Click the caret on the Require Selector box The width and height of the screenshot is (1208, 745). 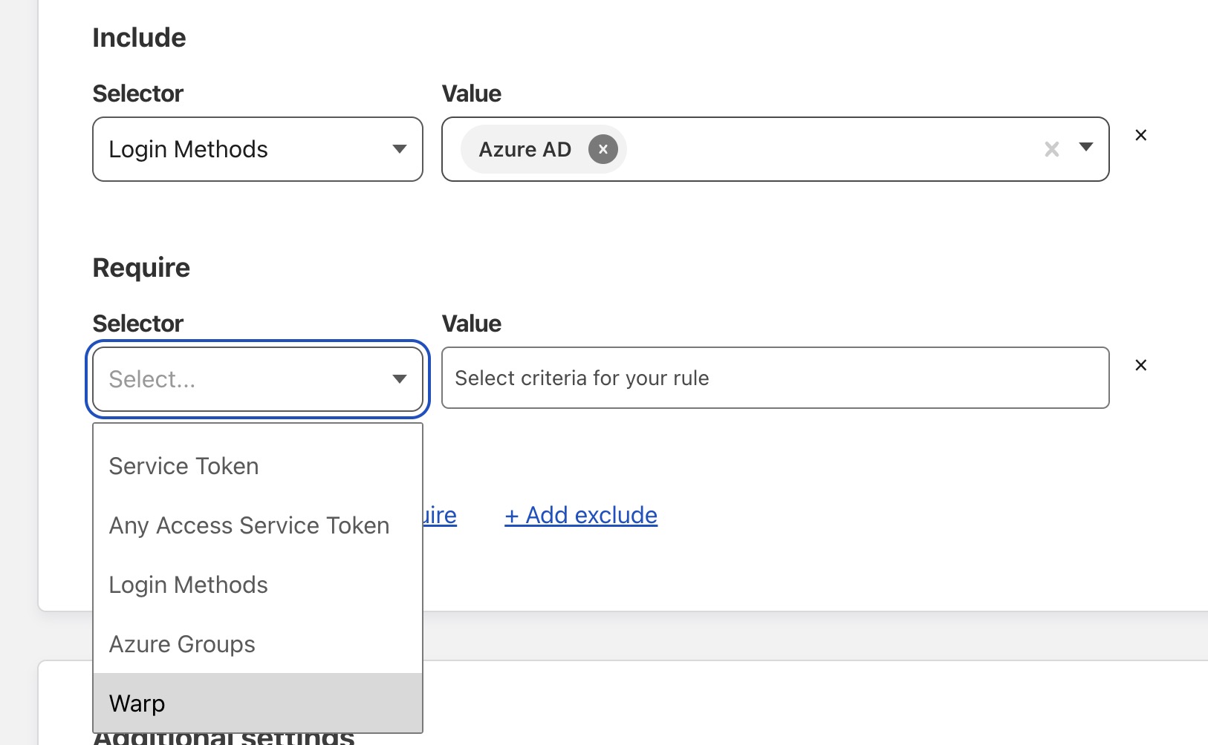(400, 379)
